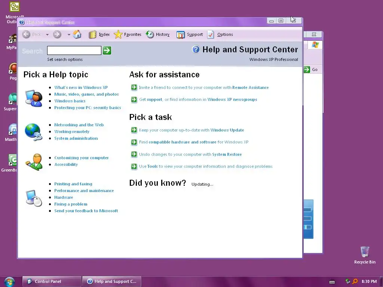Click green arrow beside System Restore

[134, 154]
